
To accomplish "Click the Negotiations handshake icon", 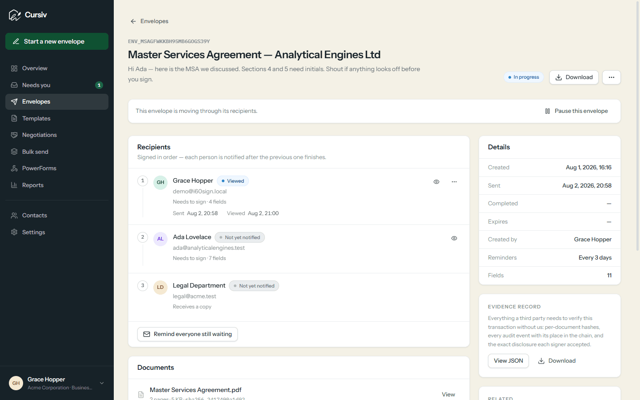I will (x=14, y=135).
